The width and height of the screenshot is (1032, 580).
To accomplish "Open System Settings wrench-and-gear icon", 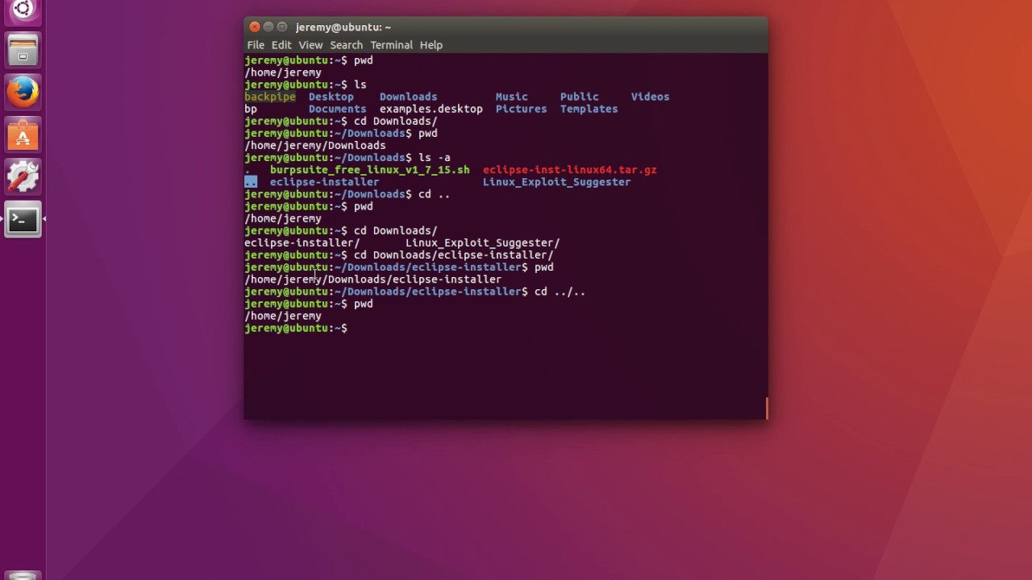I will click(23, 177).
